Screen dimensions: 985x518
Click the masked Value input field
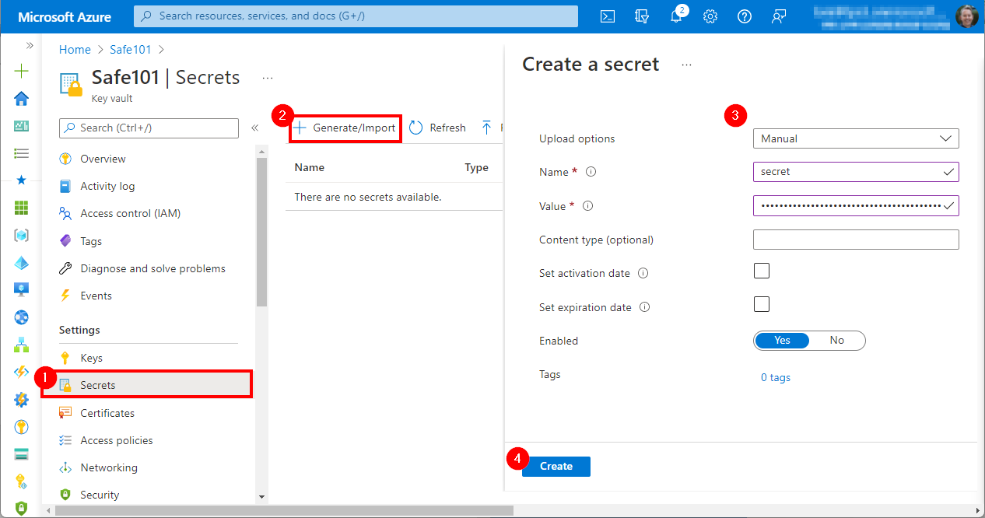(x=856, y=206)
